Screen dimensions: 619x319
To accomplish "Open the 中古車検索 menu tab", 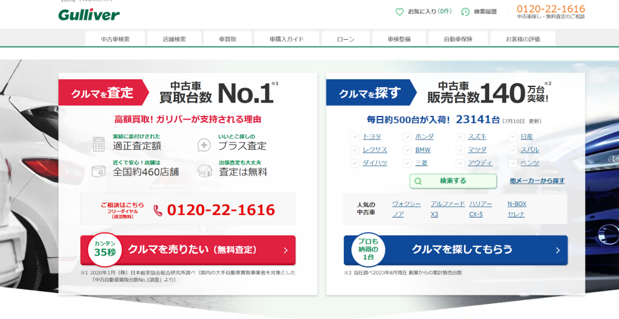I will (x=115, y=39).
